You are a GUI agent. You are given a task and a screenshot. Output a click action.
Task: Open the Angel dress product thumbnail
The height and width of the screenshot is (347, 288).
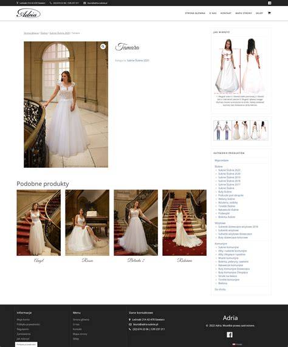click(39, 222)
